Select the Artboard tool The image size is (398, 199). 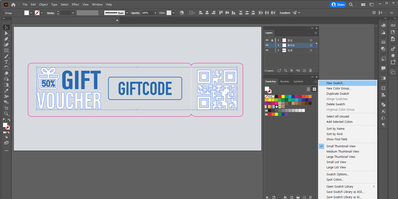point(6,108)
